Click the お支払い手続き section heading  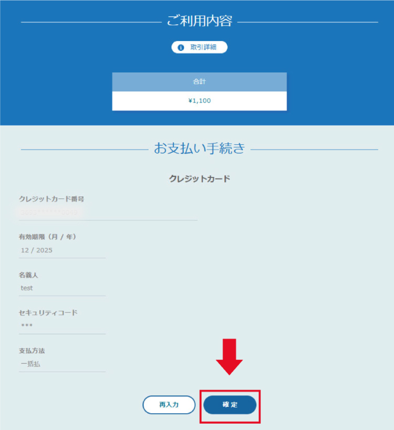pos(200,149)
